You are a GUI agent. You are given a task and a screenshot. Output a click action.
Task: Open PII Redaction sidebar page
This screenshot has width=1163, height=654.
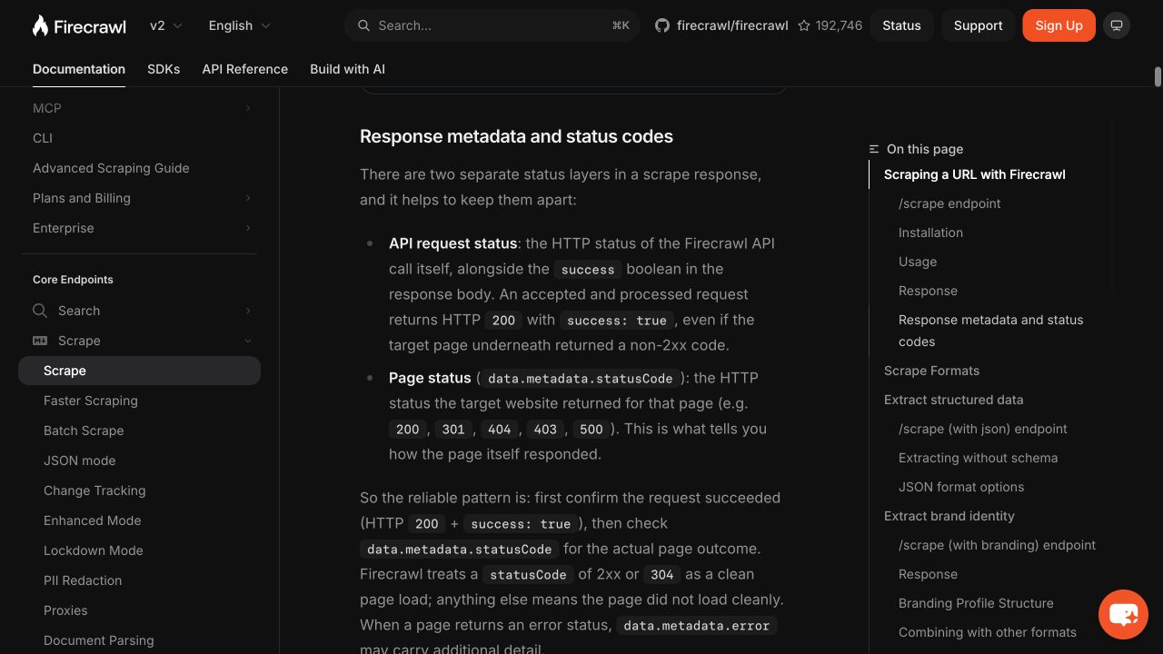coord(83,580)
